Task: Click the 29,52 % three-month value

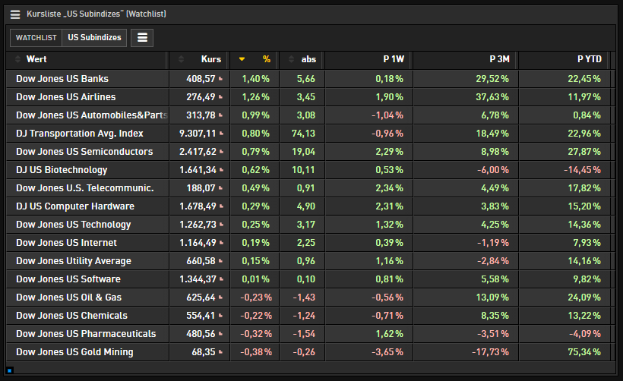Action: tap(492, 79)
